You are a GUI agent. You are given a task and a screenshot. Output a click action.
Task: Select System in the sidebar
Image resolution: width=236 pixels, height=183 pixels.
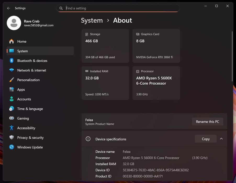[40, 51]
